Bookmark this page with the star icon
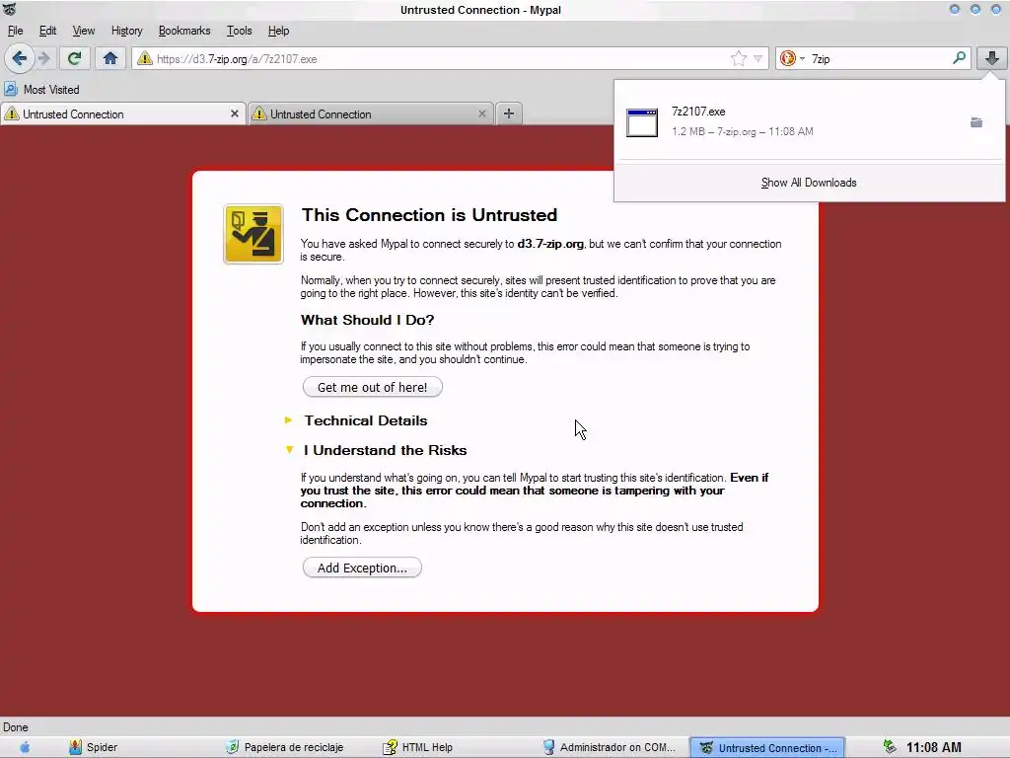The height and width of the screenshot is (758, 1010). [x=738, y=58]
